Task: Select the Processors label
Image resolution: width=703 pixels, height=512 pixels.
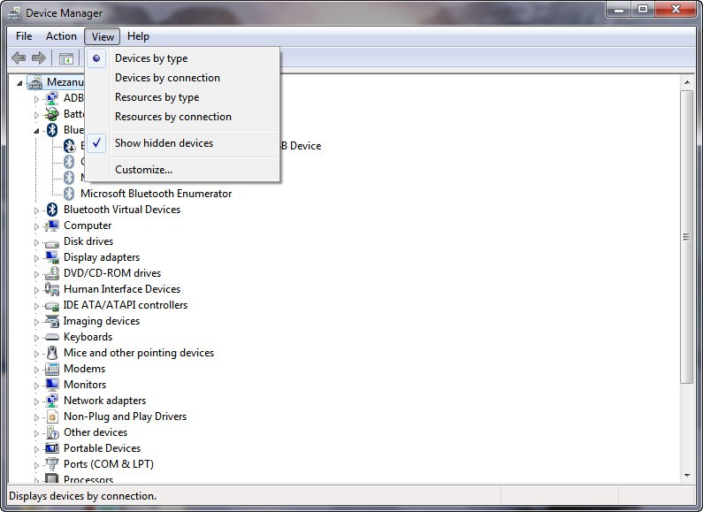Action: pyautogui.click(x=88, y=479)
